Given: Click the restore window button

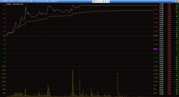Looking at the screenshot, I should point(176,1).
